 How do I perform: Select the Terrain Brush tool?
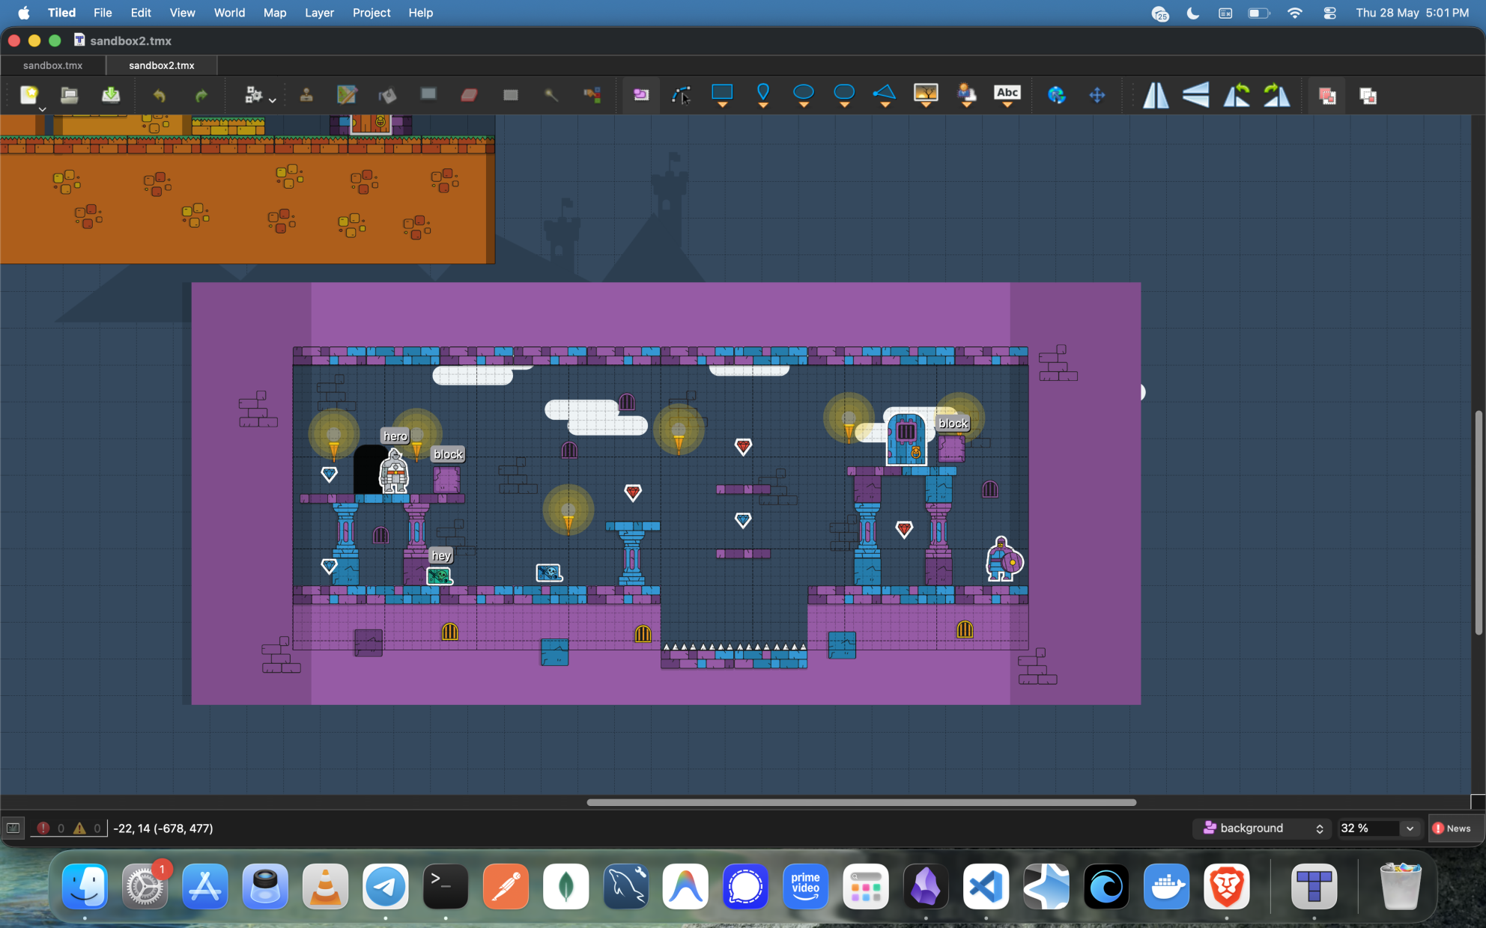coord(347,95)
